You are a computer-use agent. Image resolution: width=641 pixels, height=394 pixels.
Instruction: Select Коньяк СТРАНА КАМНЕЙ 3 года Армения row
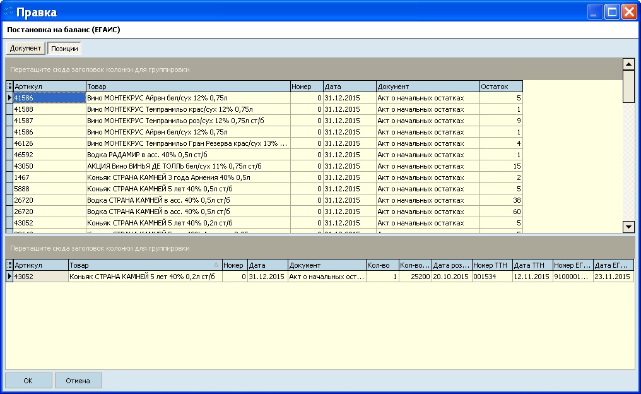coord(264,177)
